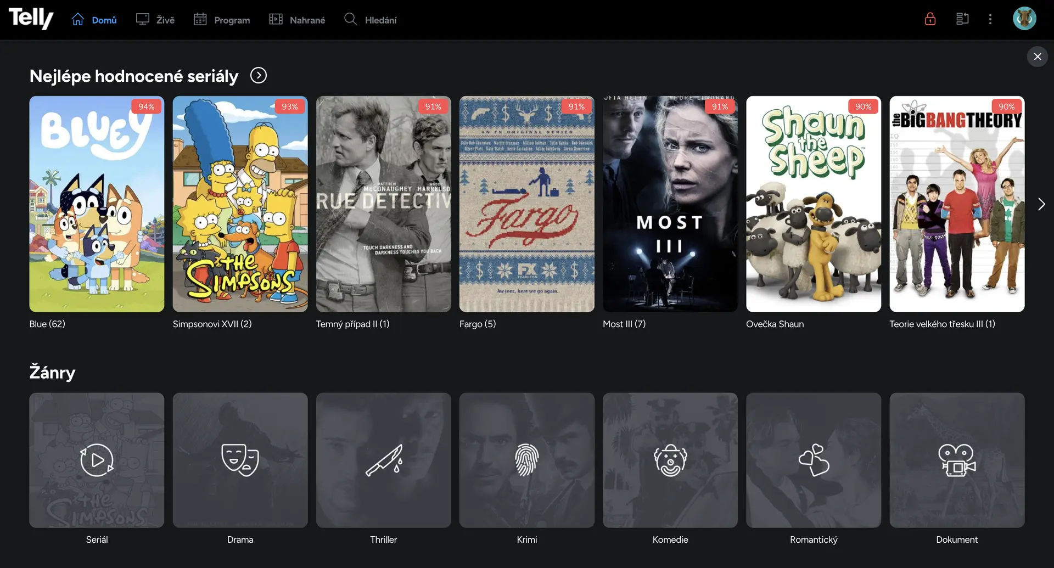Click the 'Drama' genre label
The height and width of the screenshot is (568, 1054).
pyautogui.click(x=240, y=539)
